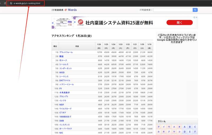Select index letter E in さくいん

pyautogui.click(x=190, y=132)
